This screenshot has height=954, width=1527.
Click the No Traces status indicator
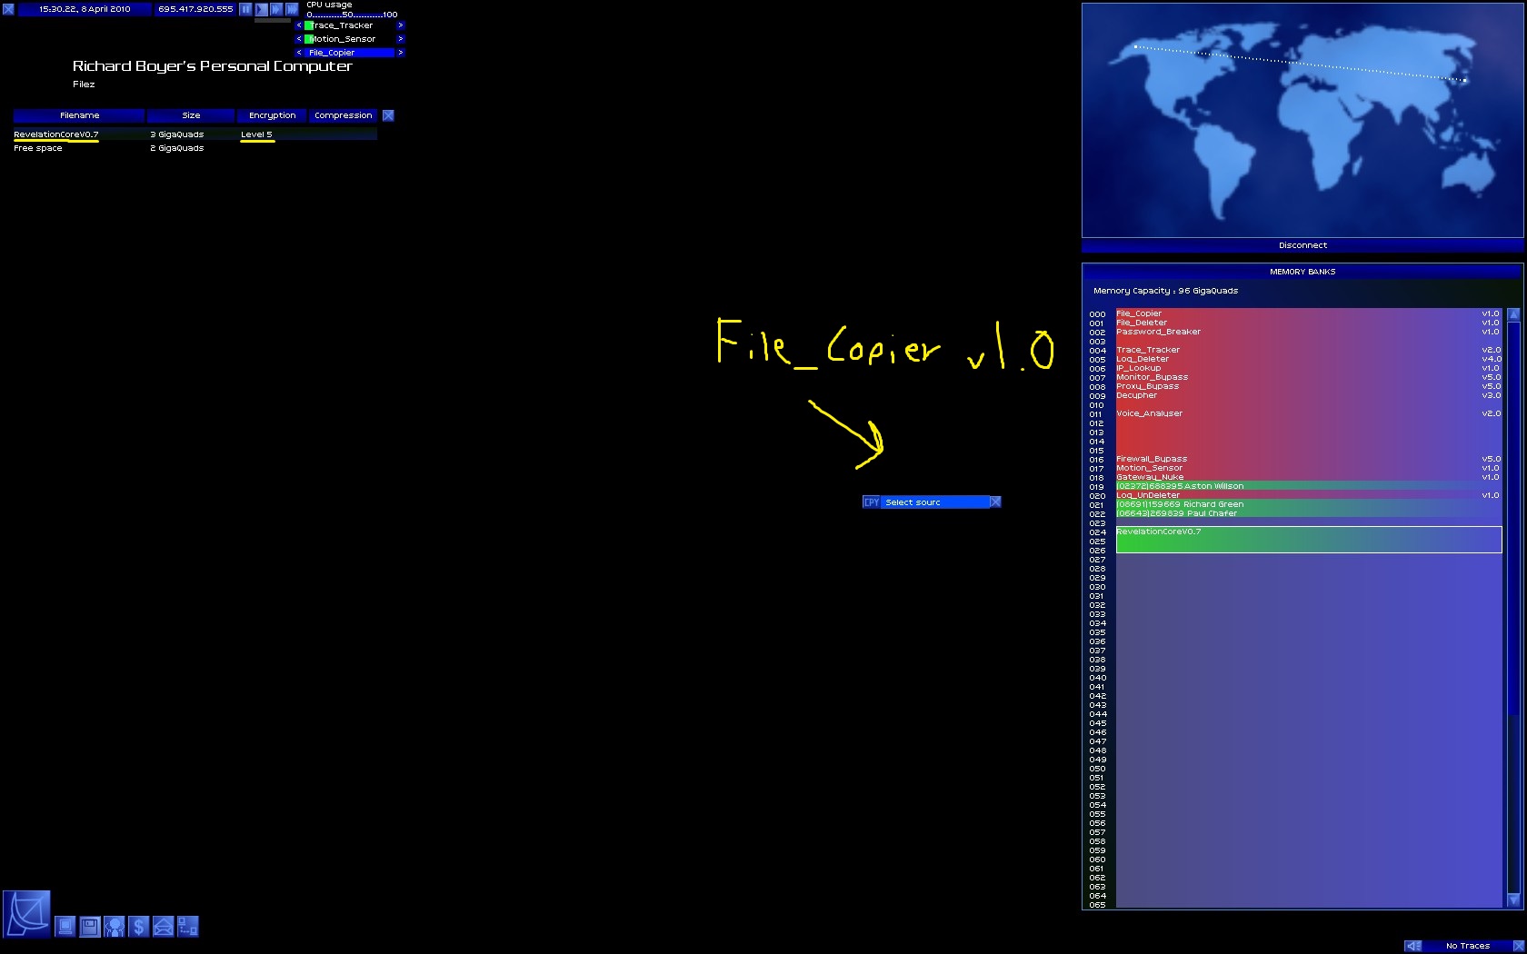pos(1467,946)
